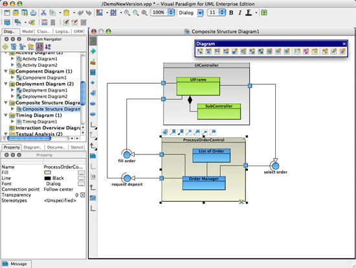Click the Print toolbar icon
Viewport: 356px width, 268px height.
coord(34,13)
